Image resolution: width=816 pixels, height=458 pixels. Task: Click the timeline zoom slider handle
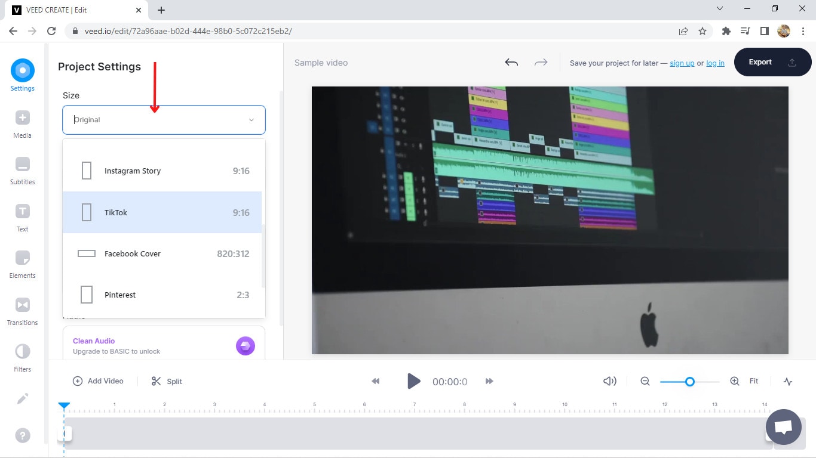690,382
